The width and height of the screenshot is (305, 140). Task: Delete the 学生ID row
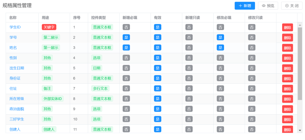[x=288, y=27]
